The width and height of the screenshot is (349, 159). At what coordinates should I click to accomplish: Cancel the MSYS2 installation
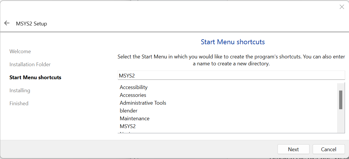point(329,149)
